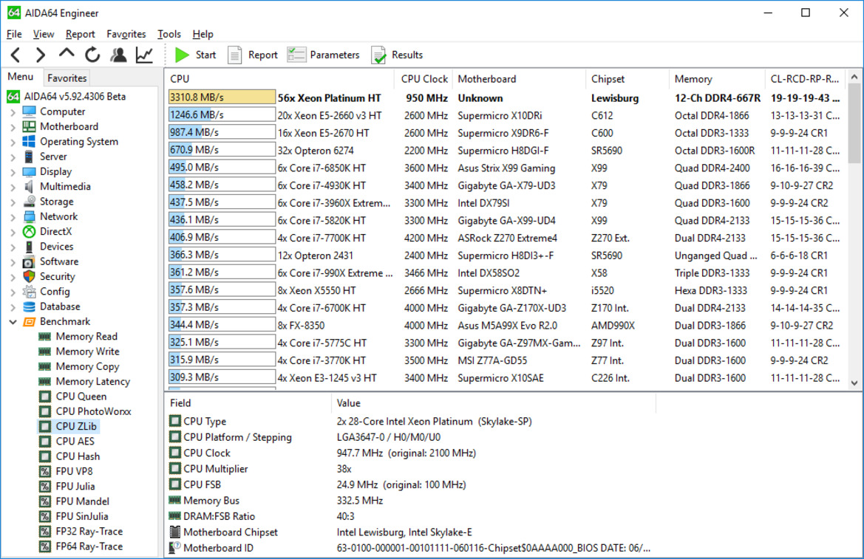
Task: Select the Devices icon in tree
Action: (30, 247)
